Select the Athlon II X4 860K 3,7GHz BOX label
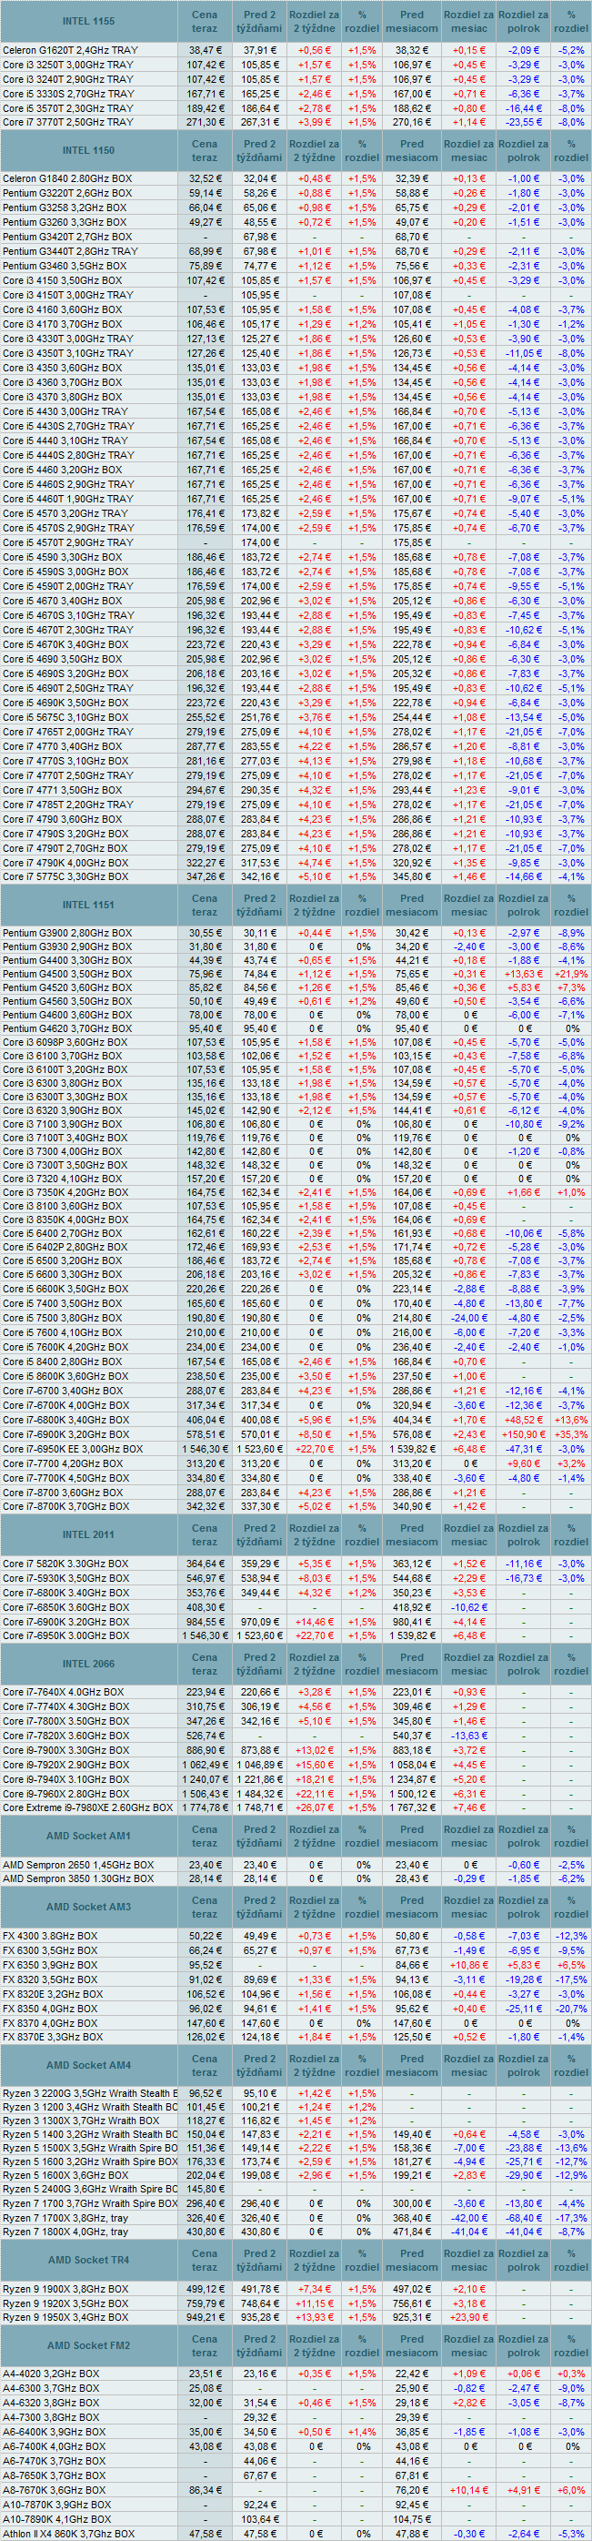592x2541 pixels. (x=69, y=2534)
